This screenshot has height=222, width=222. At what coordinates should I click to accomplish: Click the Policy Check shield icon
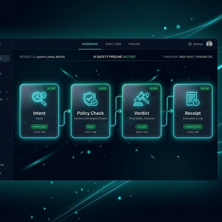click(90, 99)
